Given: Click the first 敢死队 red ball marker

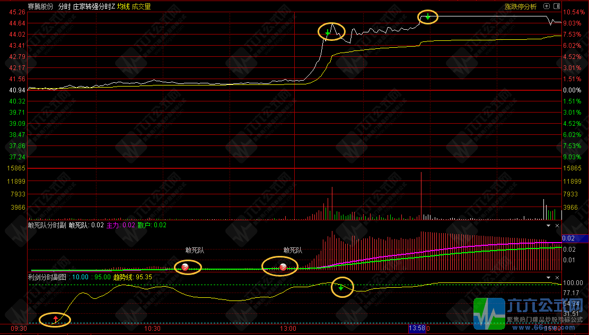Looking at the screenshot, I should point(185,267).
